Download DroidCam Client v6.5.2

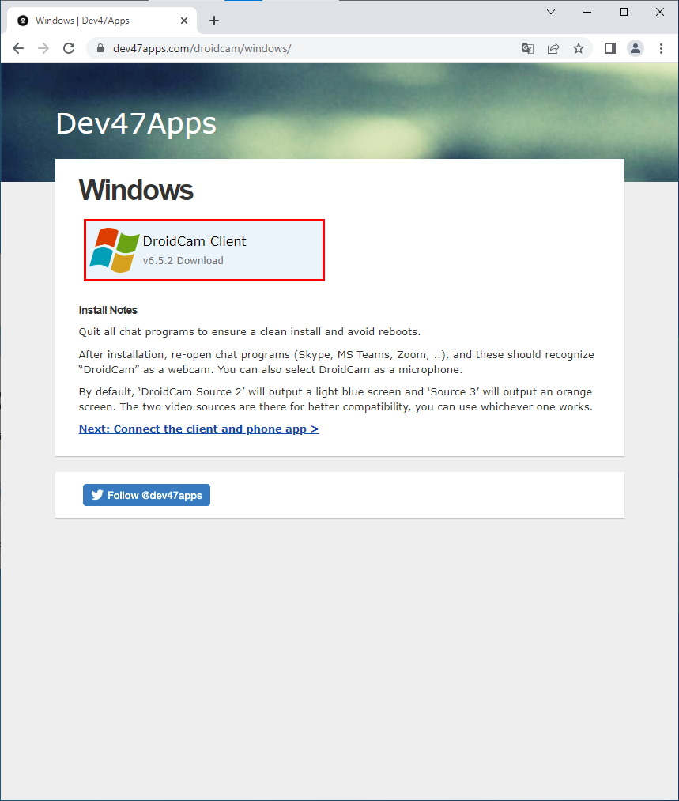tap(204, 250)
